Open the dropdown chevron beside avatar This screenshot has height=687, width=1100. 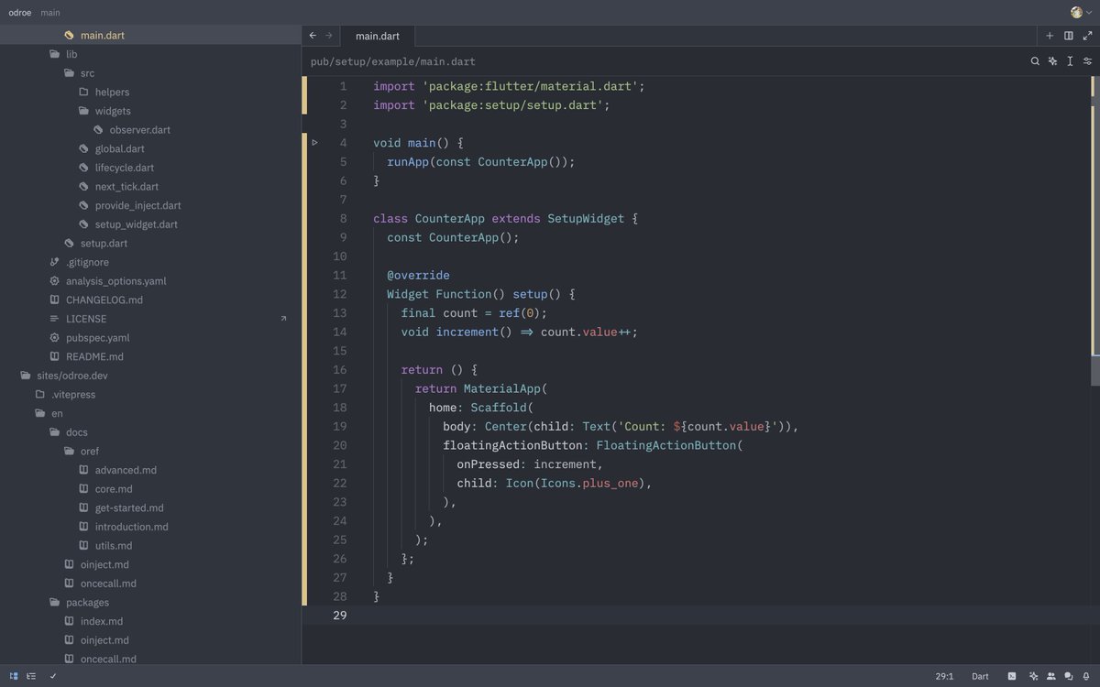click(x=1089, y=12)
